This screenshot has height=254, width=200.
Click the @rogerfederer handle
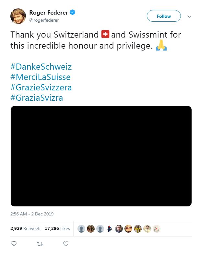pyautogui.click(x=44, y=20)
